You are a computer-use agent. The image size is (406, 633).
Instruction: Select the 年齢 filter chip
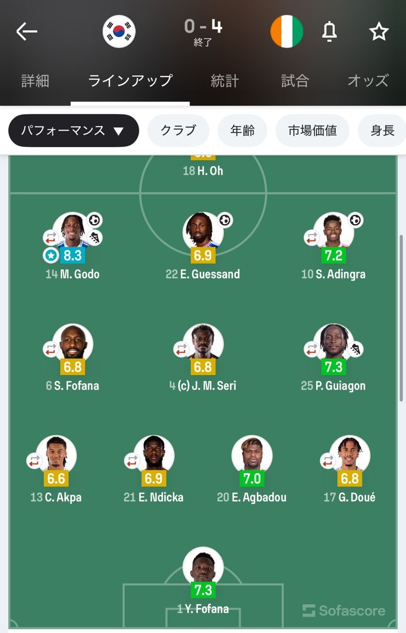click(x=242, y=131)
